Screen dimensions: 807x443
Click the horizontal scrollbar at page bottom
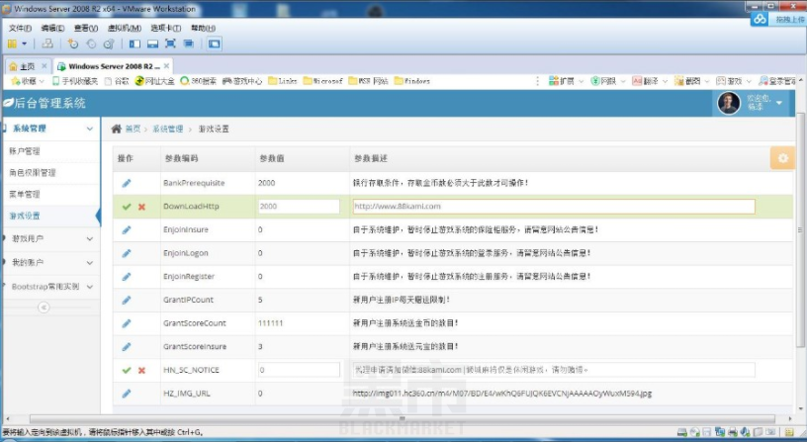pyautogui.click(x=402, y=419)
